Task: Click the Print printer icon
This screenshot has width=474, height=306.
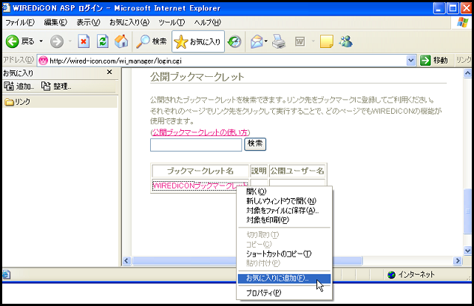Action: pos(279,41)
